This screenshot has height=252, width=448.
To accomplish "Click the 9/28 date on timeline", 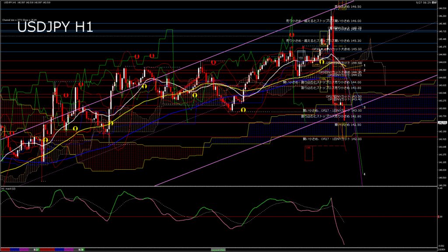I will click(x=81, y=249).
